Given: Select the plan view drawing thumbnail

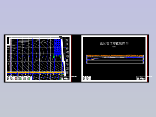Looking at the screenshot, I should tap(38, 58).
